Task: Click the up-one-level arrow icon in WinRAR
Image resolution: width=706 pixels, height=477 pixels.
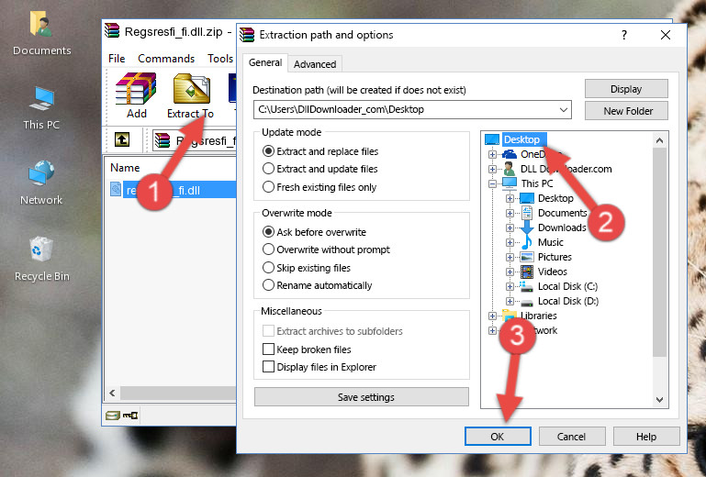Action: tap(122, 139)
